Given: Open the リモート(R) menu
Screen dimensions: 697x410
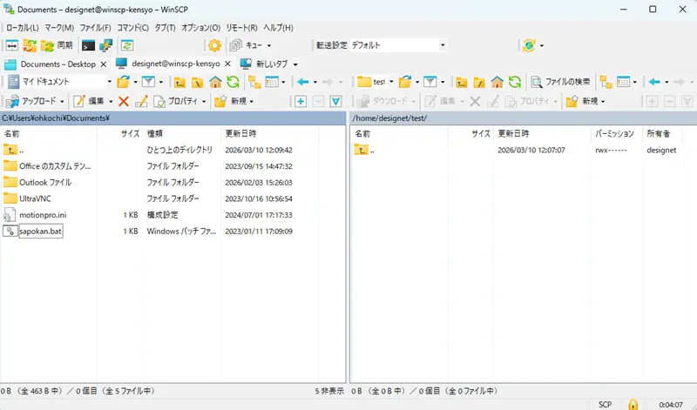Looking at the screenshot, I should pos(241,28).
